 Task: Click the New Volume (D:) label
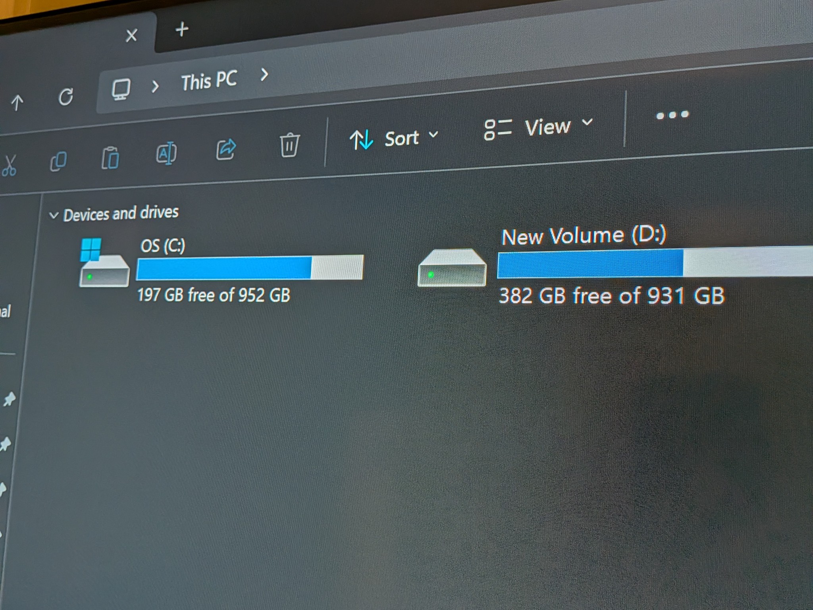[x=584, y=236]
